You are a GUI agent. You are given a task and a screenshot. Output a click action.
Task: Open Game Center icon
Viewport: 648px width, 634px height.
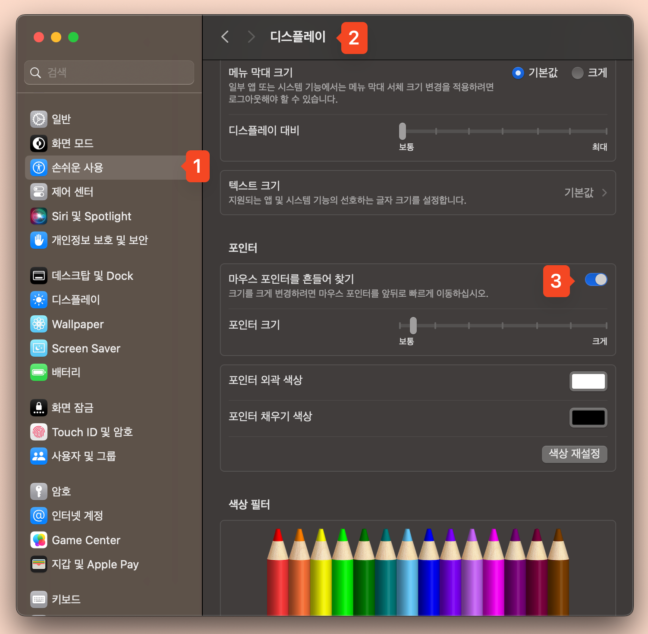pyautogui.click(x=39, y=540)
